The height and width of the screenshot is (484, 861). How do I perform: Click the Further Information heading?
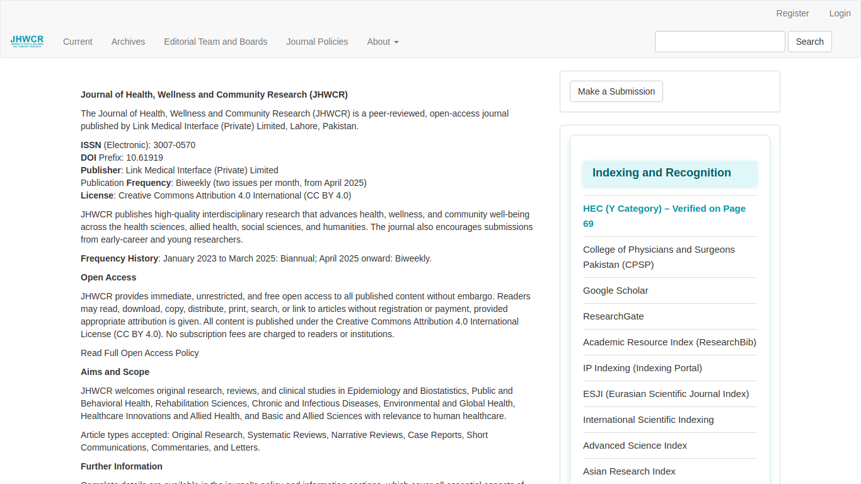(122, 466)
